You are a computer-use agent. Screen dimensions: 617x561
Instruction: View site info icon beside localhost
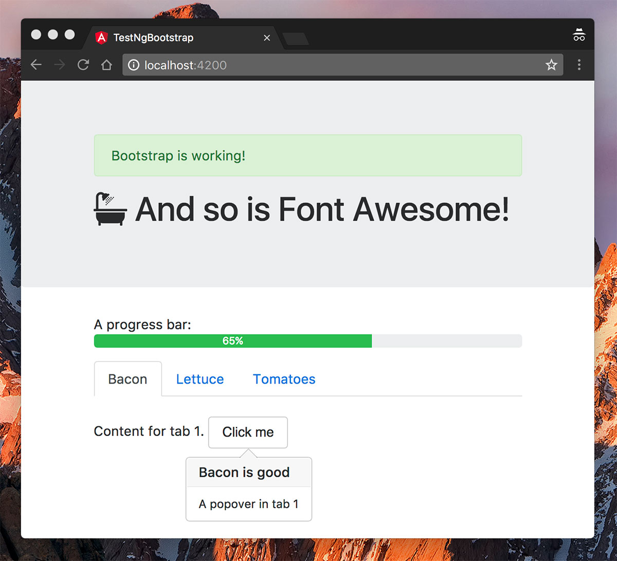click(x=134, y=65)
